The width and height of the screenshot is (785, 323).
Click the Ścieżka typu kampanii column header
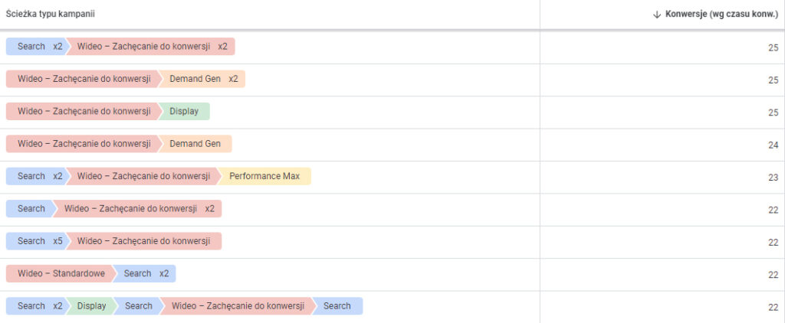pyautogui.click(x=51, y=15)
